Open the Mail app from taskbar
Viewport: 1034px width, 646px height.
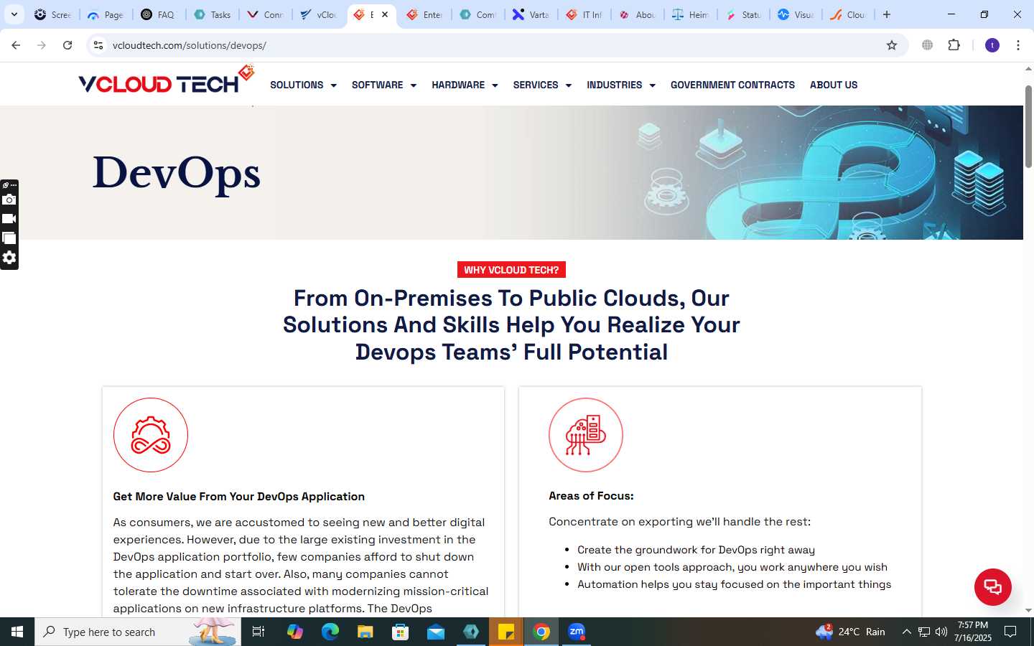435,632
